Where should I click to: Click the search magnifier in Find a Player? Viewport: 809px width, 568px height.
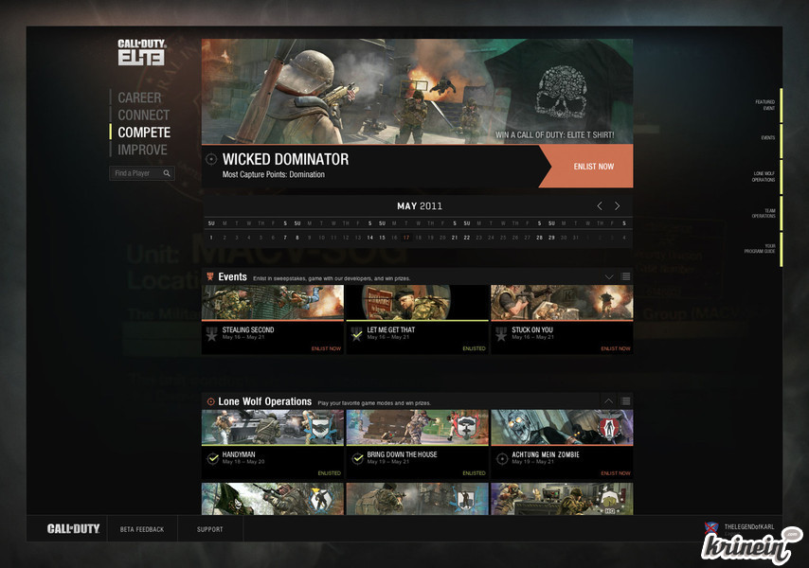tap(167, 174)
